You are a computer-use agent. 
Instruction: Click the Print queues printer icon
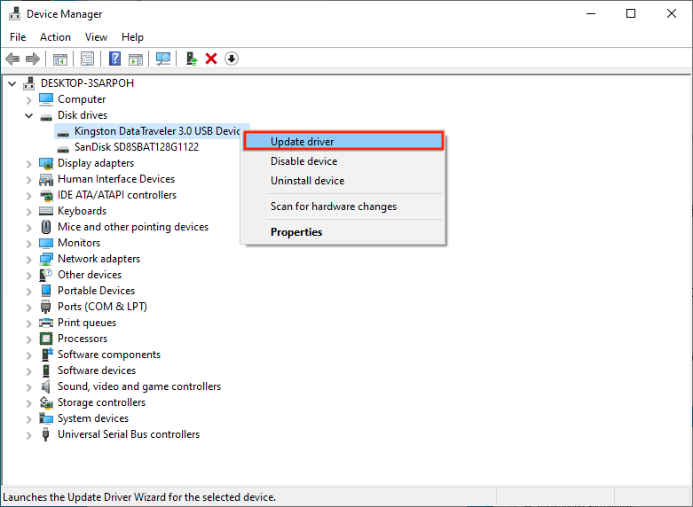pos(46,323)
